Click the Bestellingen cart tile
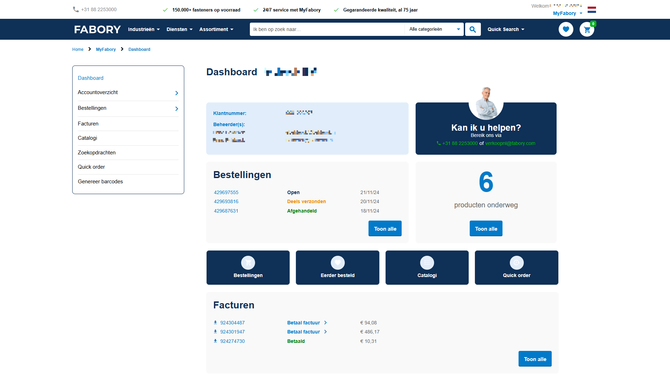670x384 pixels. click(248, 268)
